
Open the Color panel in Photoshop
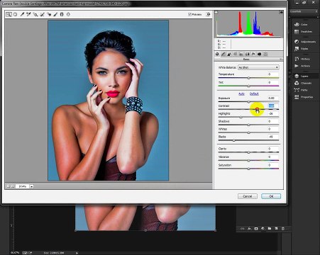click(301, 25)
